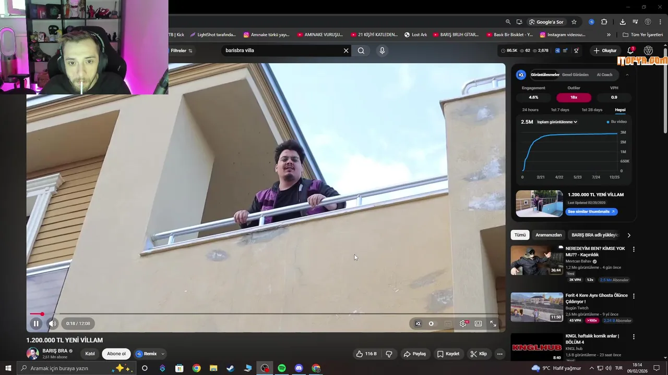Subscribe using the Abone ol button
668x375 pixels.
(116, 354)
